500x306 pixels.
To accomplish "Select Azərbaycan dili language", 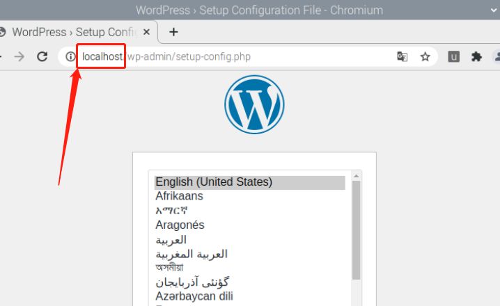I will (x=250, y=296).
